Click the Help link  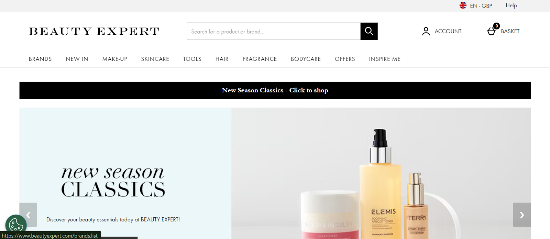511,5
